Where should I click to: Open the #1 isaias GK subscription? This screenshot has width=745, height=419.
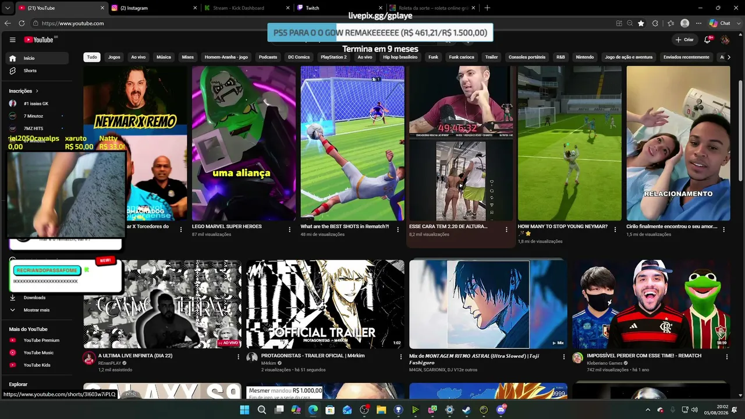37,104
